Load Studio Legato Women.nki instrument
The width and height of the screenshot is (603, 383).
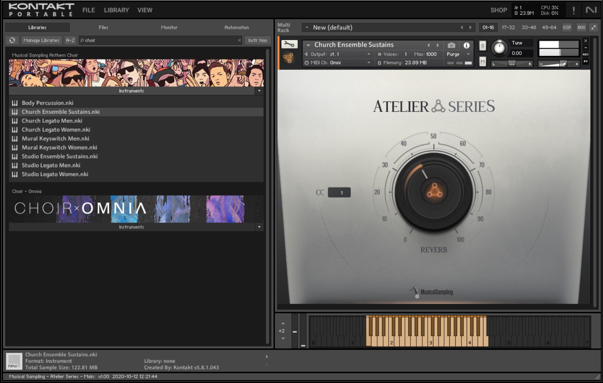tap(55, 174)
